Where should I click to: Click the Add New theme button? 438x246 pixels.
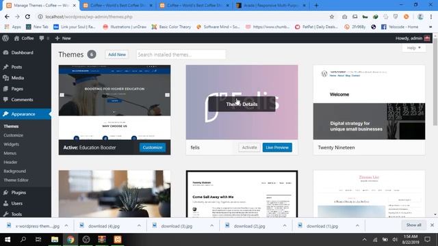pos(117,55)
